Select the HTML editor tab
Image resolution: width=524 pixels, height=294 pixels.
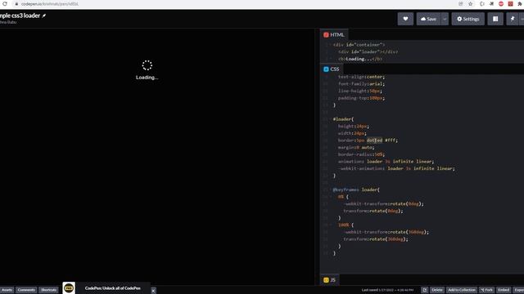[334, 34]
